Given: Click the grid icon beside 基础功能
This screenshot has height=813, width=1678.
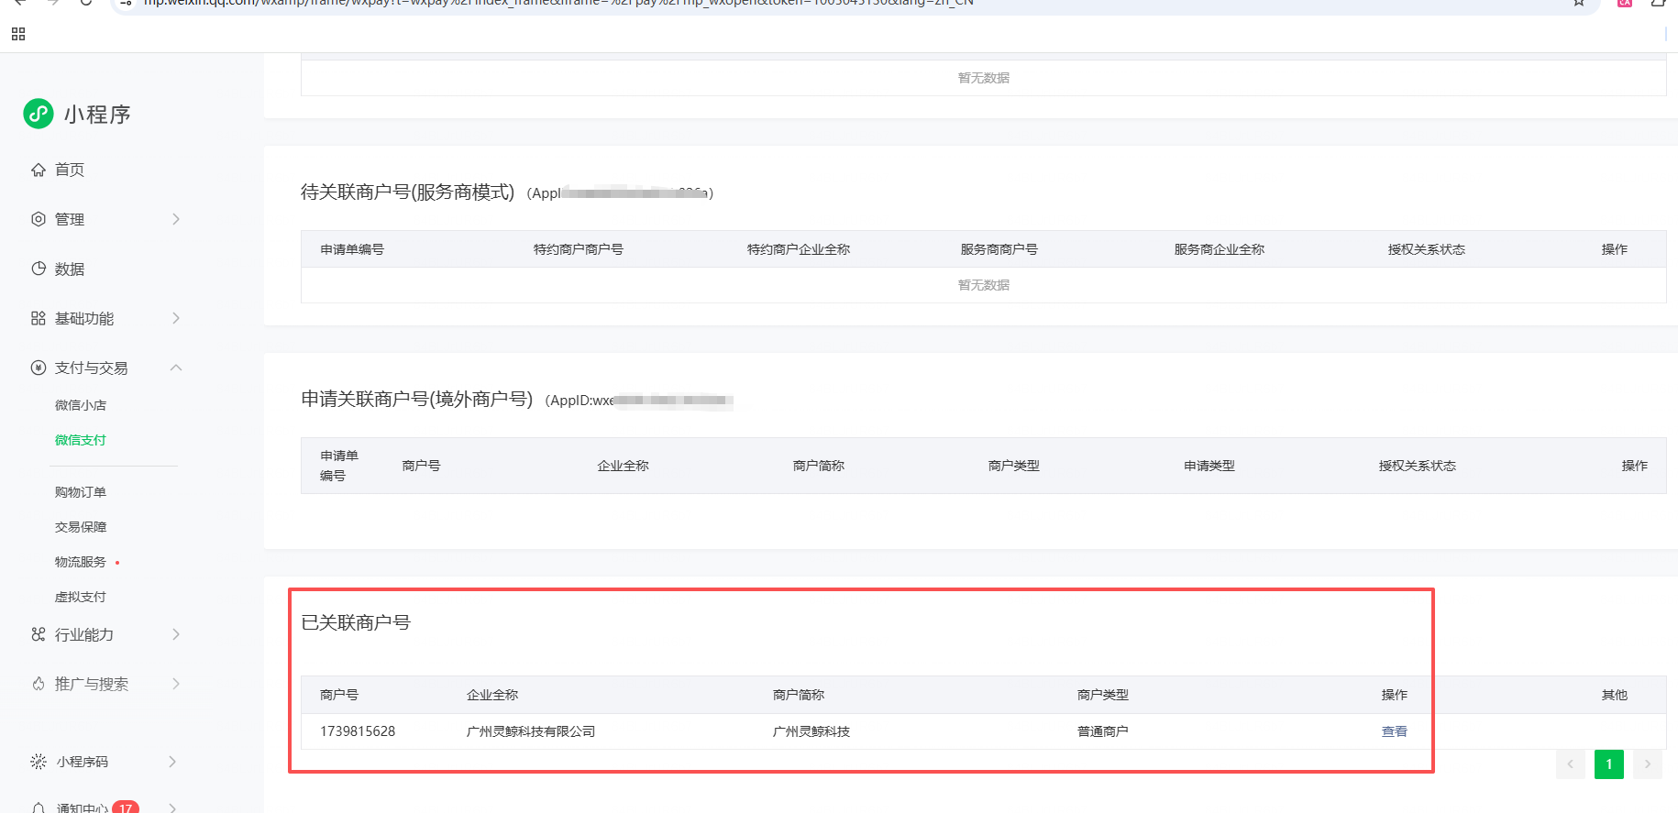Looking at the screenshot, I should coord(39,318).
